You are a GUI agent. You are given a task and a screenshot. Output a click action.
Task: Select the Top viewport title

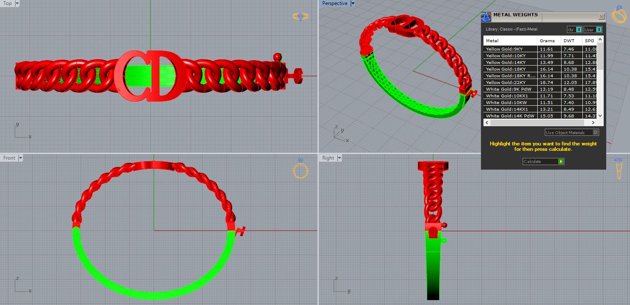tap(8, 3)
